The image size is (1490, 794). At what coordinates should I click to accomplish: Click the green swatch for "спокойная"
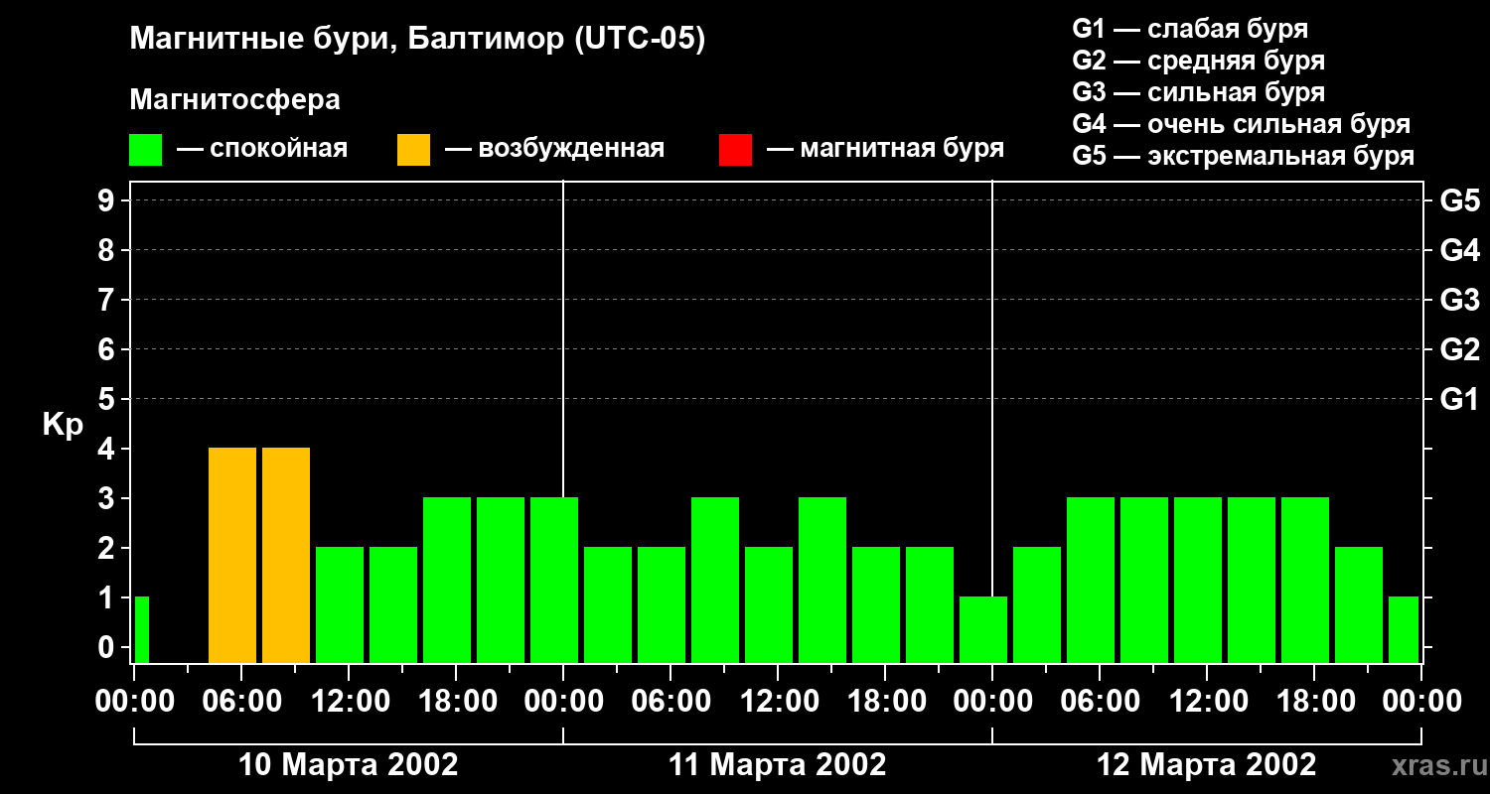146,150
